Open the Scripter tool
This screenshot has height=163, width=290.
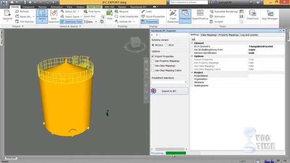pyautogui.click(x=217, y=22)
